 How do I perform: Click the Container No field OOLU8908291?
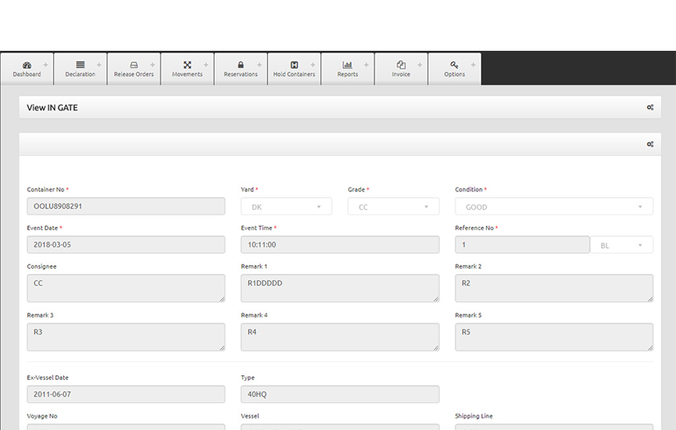tap(126, 206)
